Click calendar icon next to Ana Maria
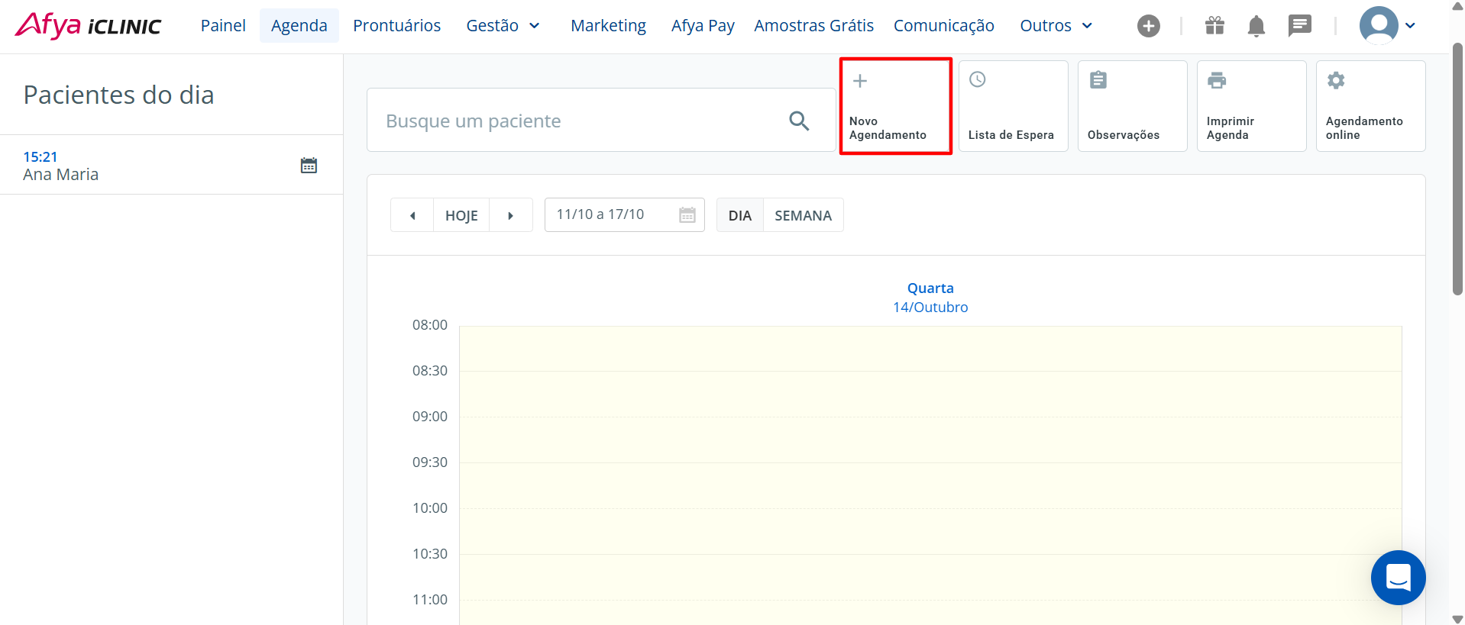Viewport: 1465px width, 625px height. 309,166
